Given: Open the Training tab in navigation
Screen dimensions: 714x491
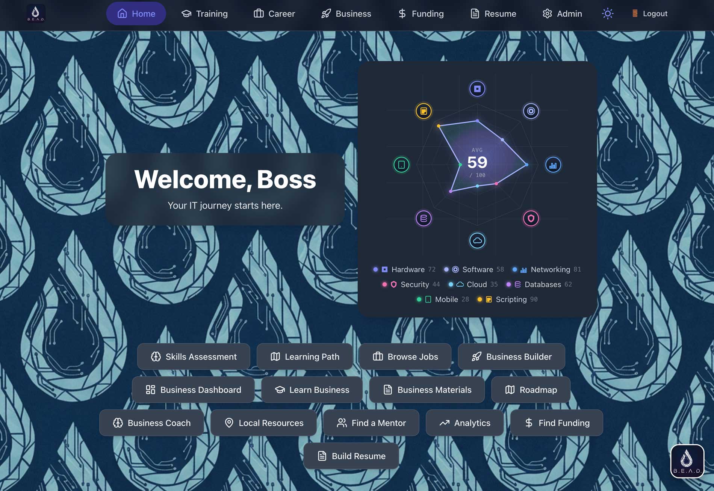Looking at the screenshot, I should (205, 14).
